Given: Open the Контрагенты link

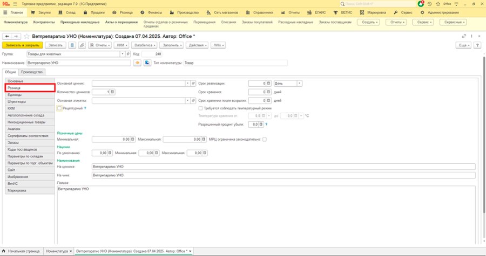Looking at the screenshot, I should (44, 22).
